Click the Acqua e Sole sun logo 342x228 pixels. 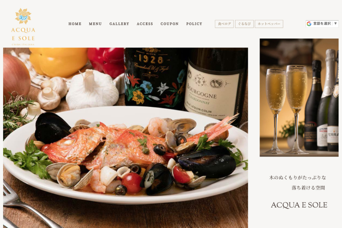(23, 16)
